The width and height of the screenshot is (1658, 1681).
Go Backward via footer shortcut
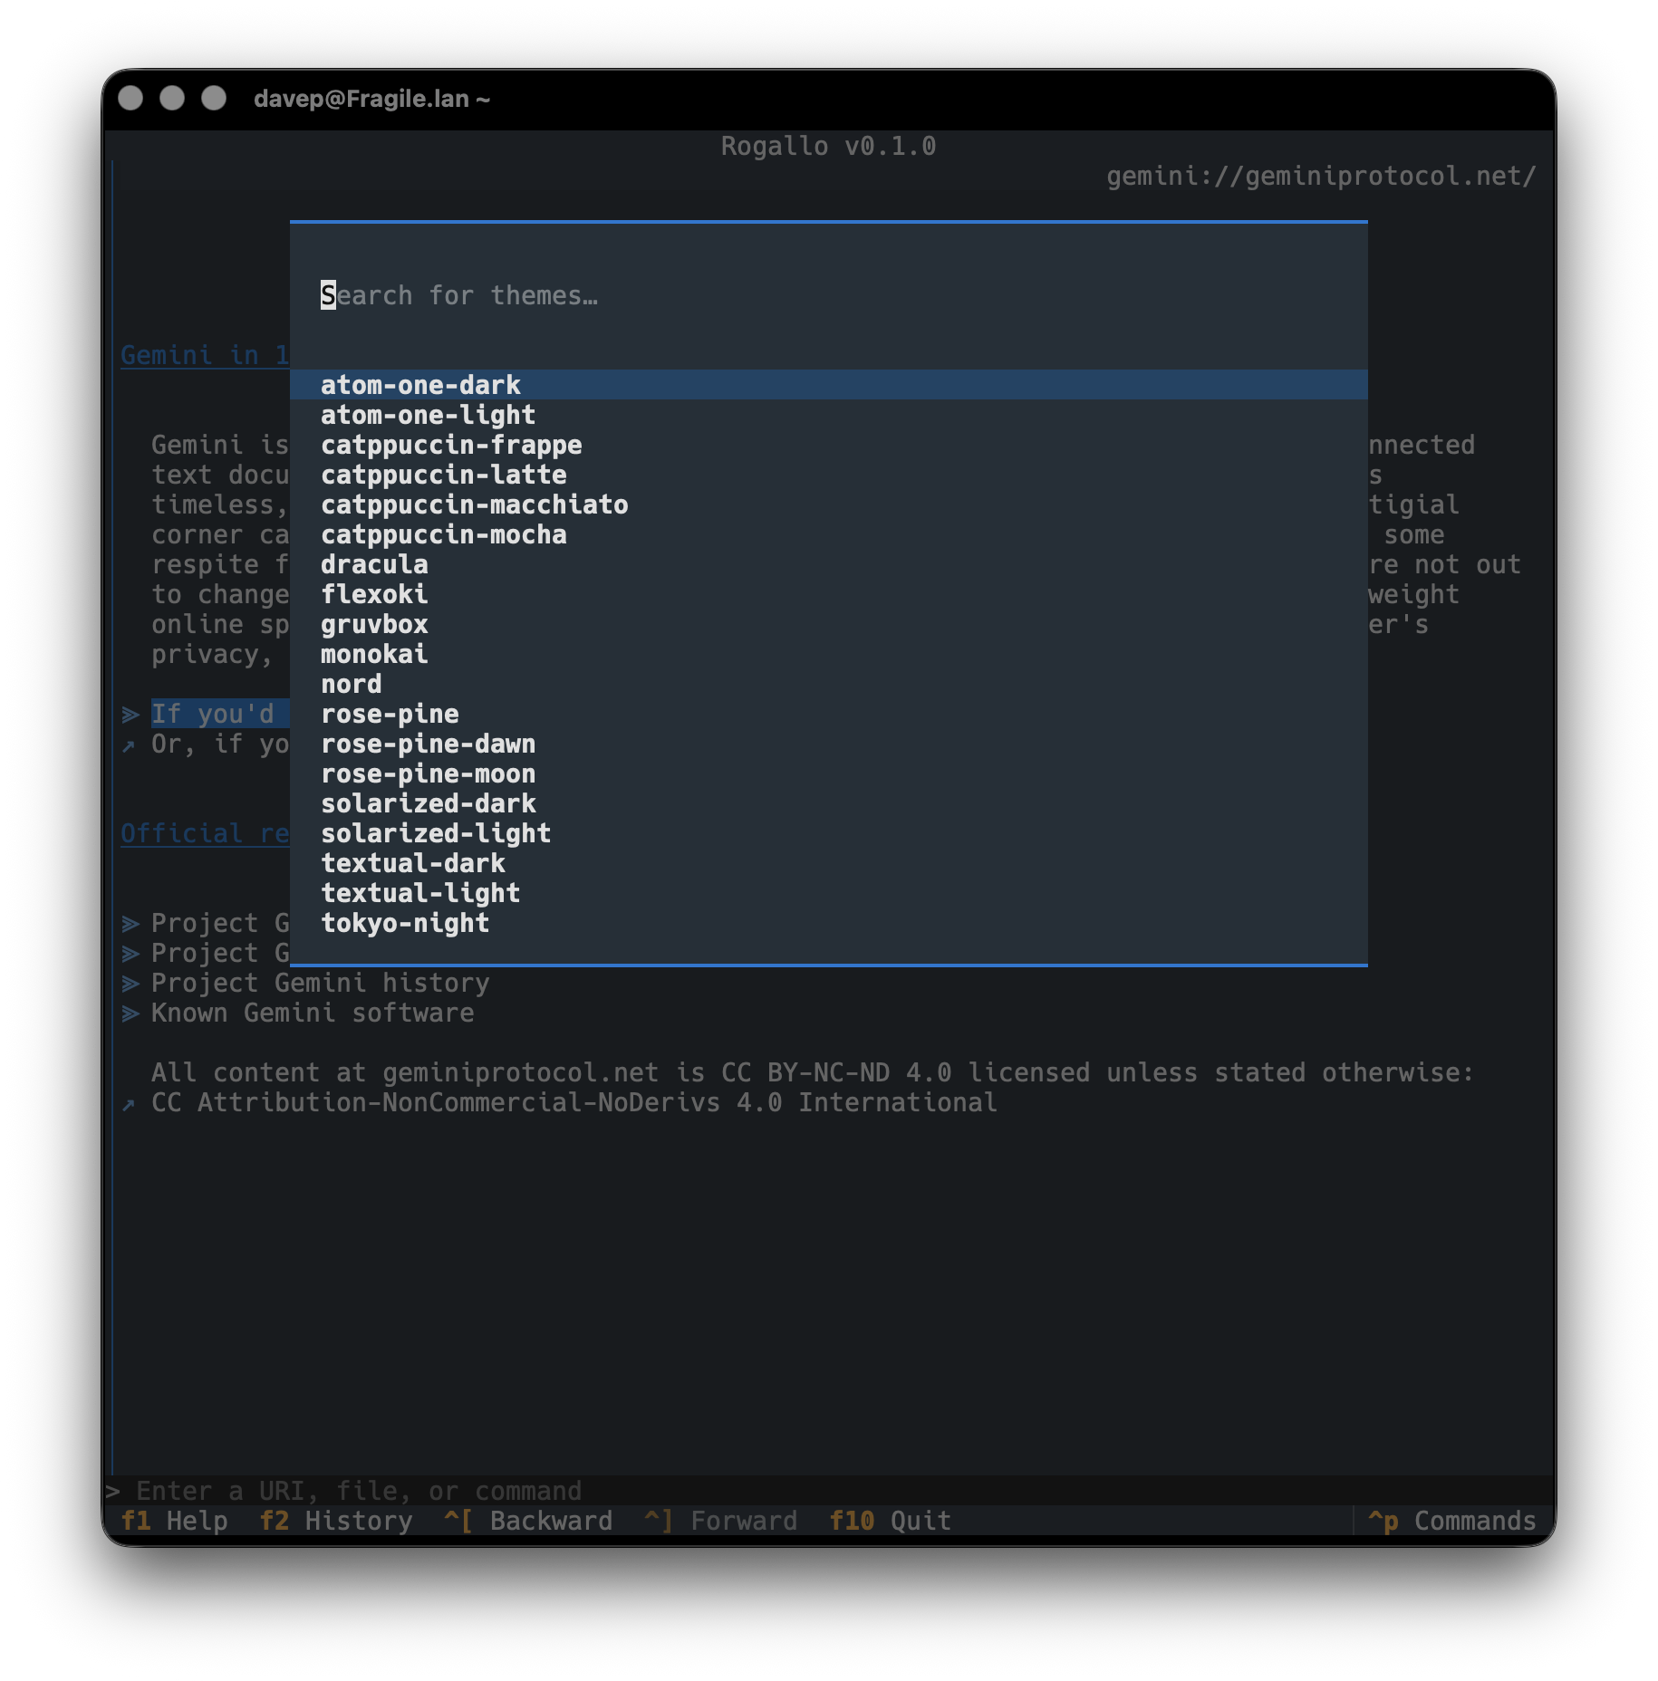coord(528,1521)
